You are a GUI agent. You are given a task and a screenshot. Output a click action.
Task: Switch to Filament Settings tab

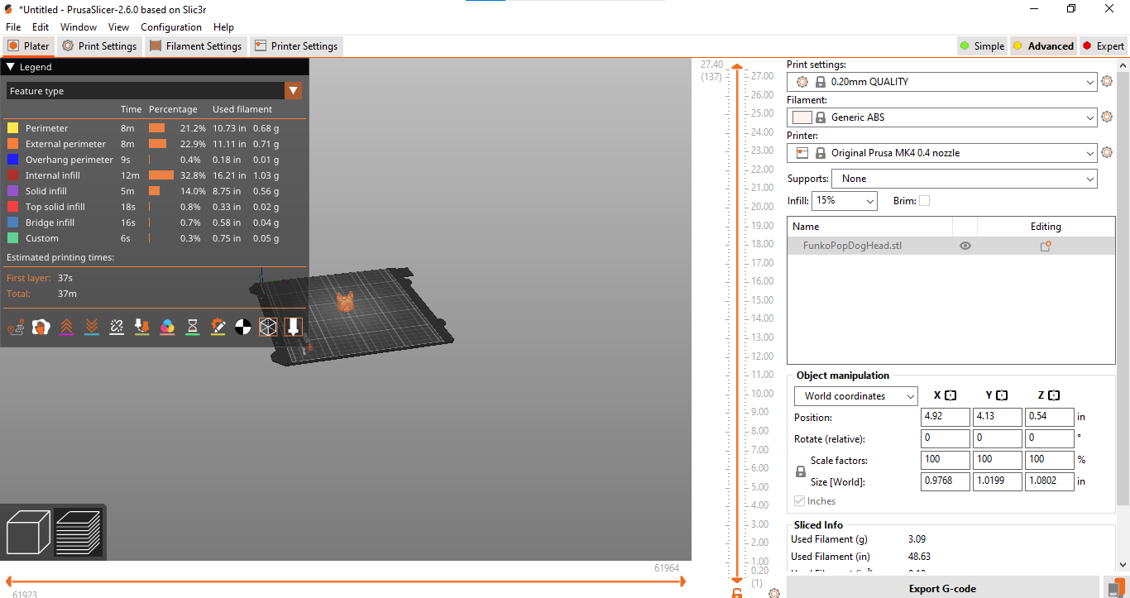click(x=196, y=46)
